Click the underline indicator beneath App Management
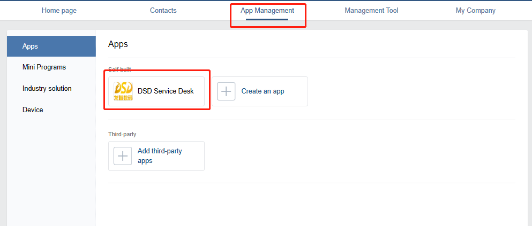This screenshot has width=532, height=226. (267, 20)
